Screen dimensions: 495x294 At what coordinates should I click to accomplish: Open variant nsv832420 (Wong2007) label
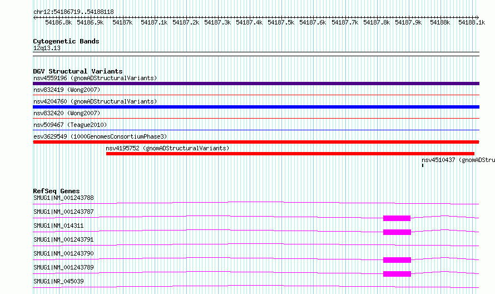[67, 113]
